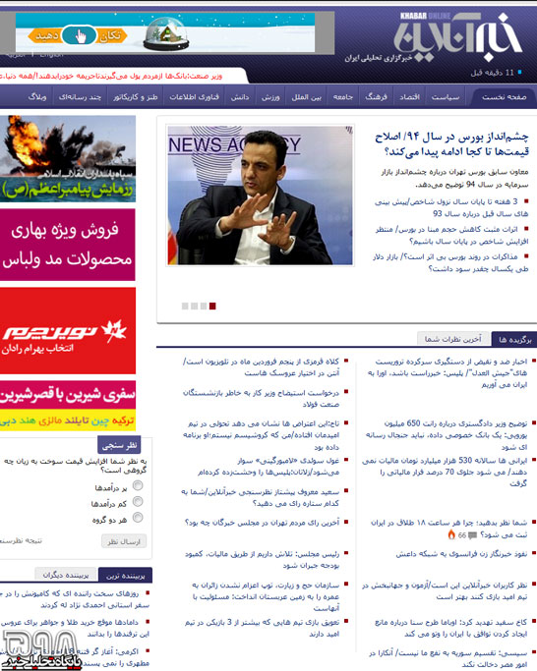Viewport: 537px width, 671px height.
Task: Click the فروش ویژه بهاری ad
Action: (67, 245)
